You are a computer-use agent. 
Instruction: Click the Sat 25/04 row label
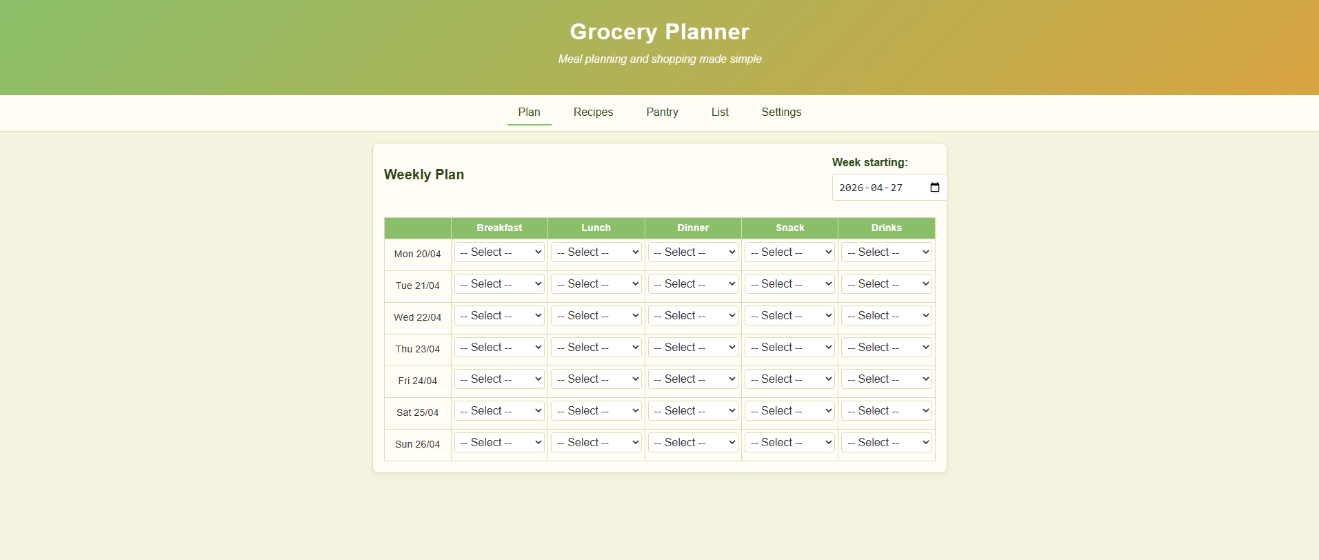click(x=417, y=412)
